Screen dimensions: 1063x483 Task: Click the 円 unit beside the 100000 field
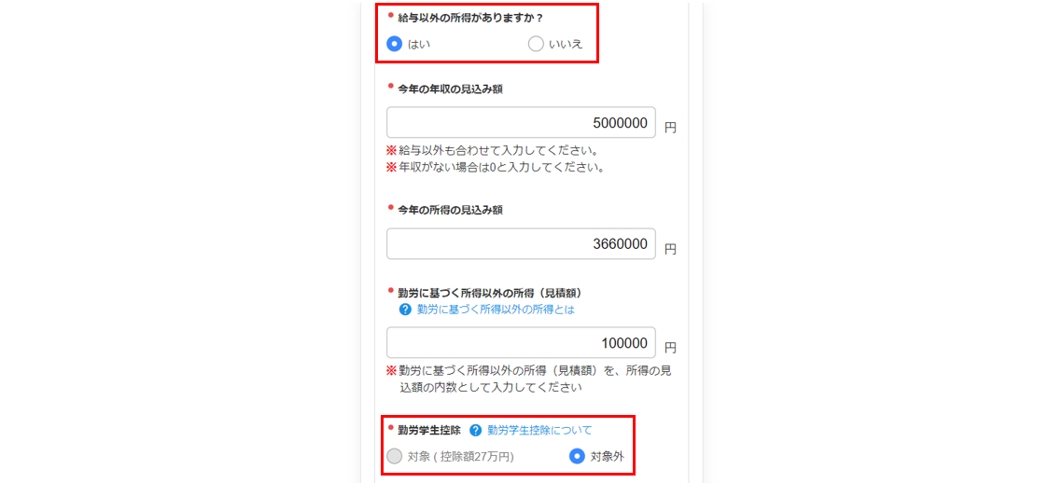670,348
